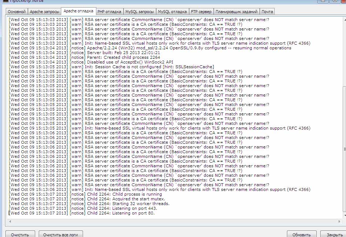
Task: Click the horizontal scrollbar right arrow
Action: tap(340, 221)
